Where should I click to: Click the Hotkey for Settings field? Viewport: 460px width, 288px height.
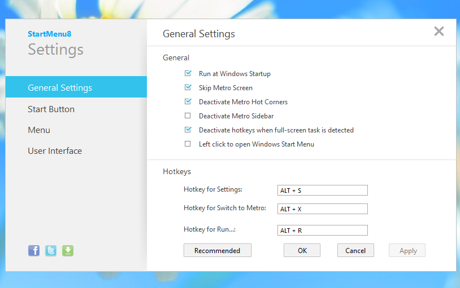pyautogui.click(x=322, y=190)
